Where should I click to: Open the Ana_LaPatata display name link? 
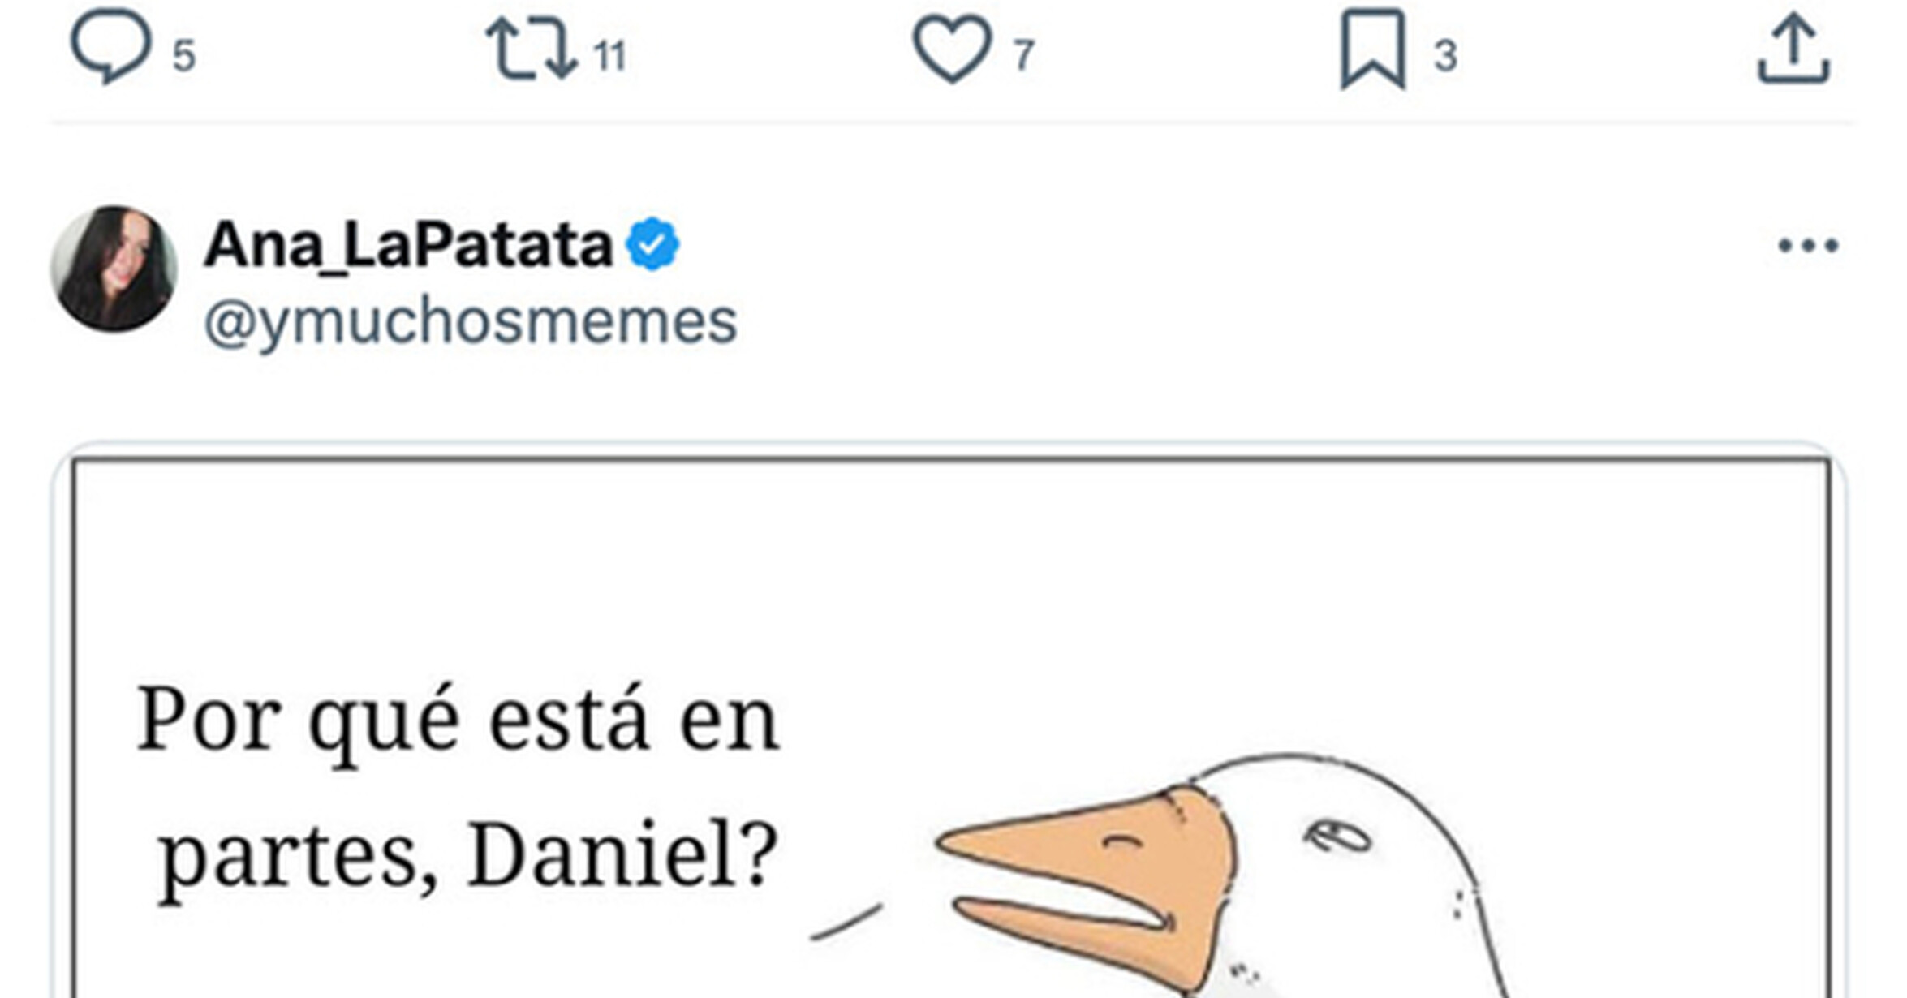pyautogui.click(x=408, y=244)
